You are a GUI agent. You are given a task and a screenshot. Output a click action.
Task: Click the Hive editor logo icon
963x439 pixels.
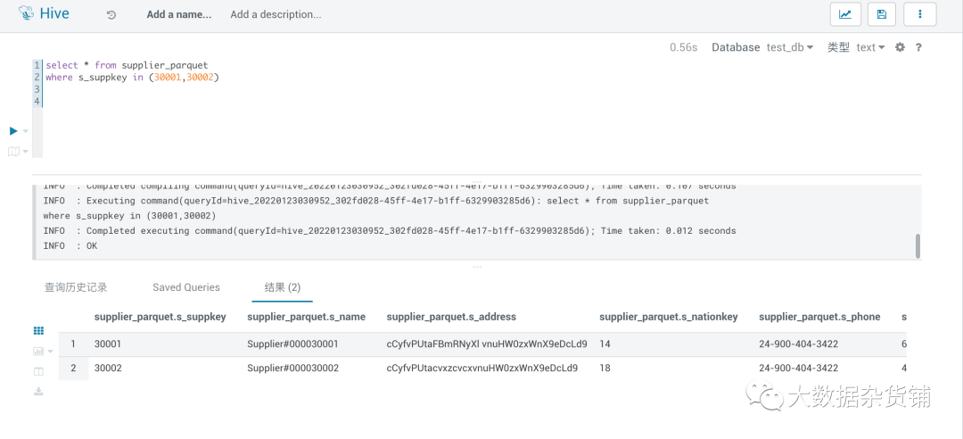pos(26,13)
